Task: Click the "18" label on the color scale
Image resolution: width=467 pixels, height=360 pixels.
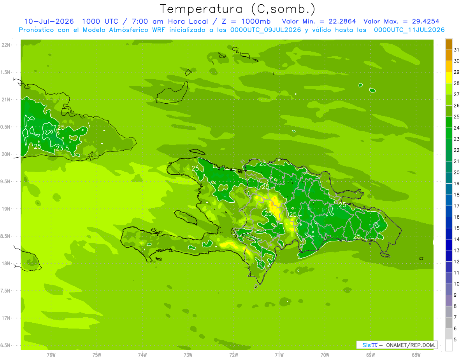Action: pos(457,195)
